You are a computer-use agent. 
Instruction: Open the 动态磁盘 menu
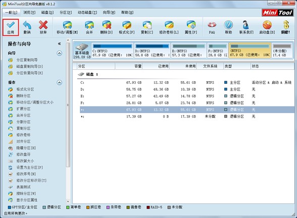pos(87,13)
